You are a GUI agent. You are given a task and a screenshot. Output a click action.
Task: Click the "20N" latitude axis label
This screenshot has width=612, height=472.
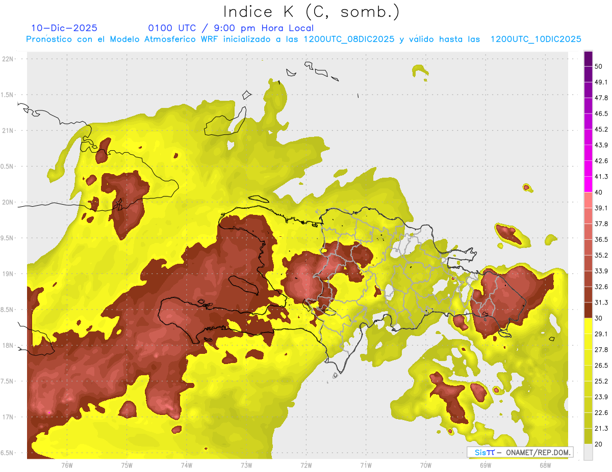coord(8,203)
